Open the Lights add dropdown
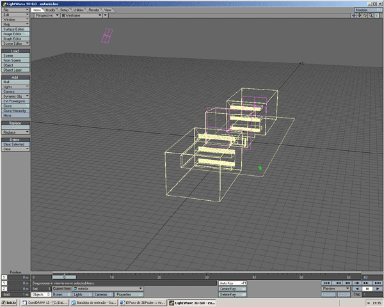Screen dimensions: 384x307 tap(15, 87)
